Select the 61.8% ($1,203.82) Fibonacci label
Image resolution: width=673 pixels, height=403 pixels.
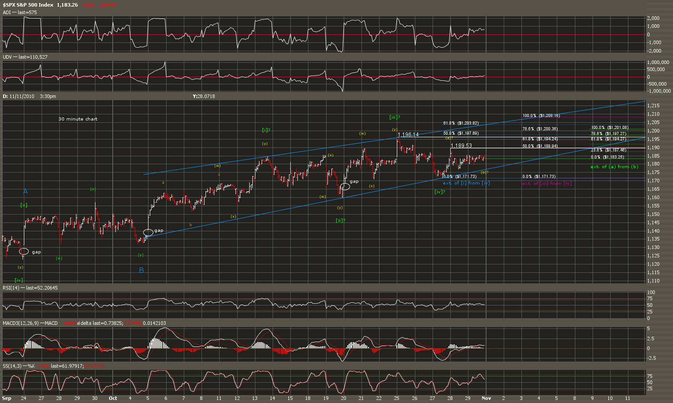coord(461,123)
